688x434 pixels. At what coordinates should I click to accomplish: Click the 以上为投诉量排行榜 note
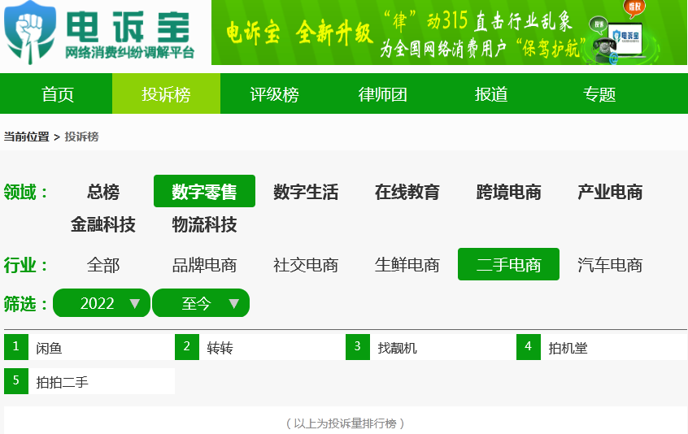345,423
